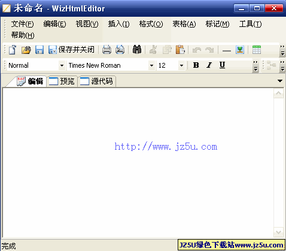The height and width of the screenshot is (251, 286).
Task: Insert table grid icon
Action: 257,50
